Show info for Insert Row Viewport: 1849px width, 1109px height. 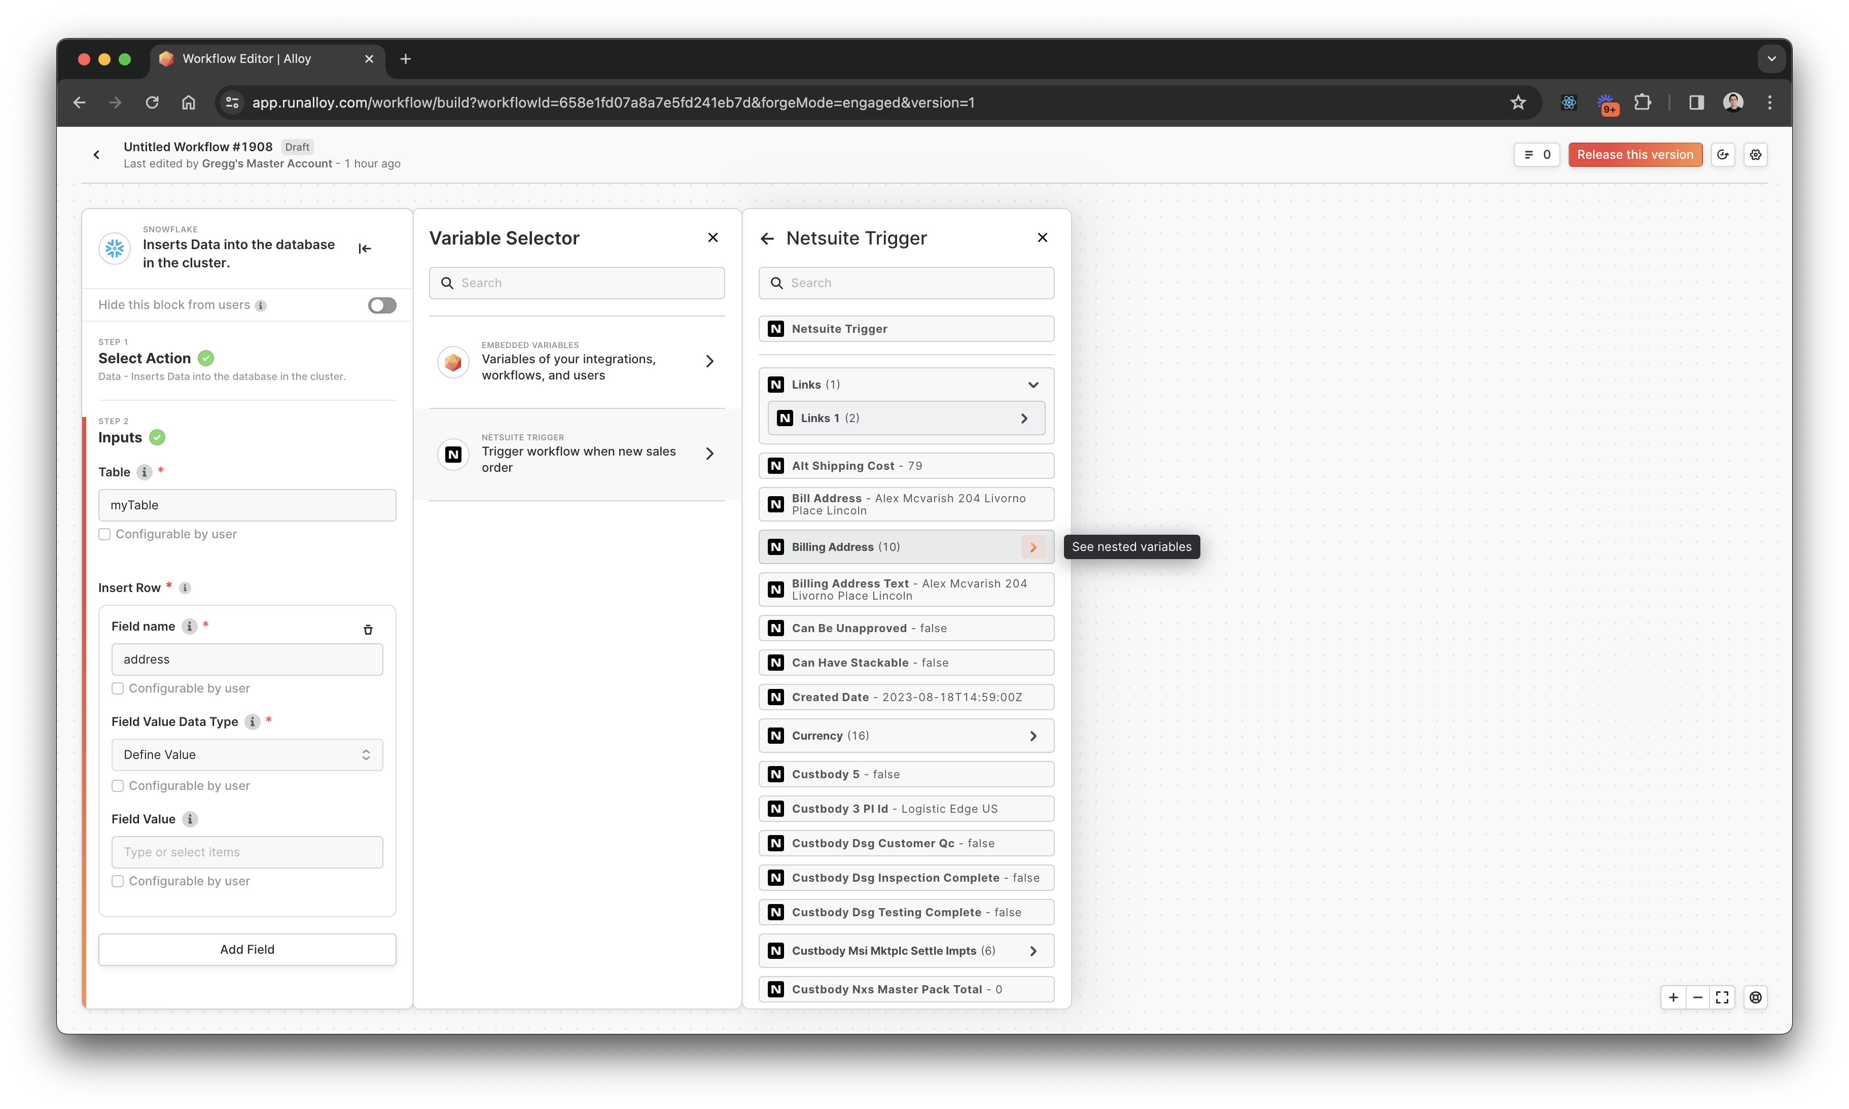click(185, 588)
